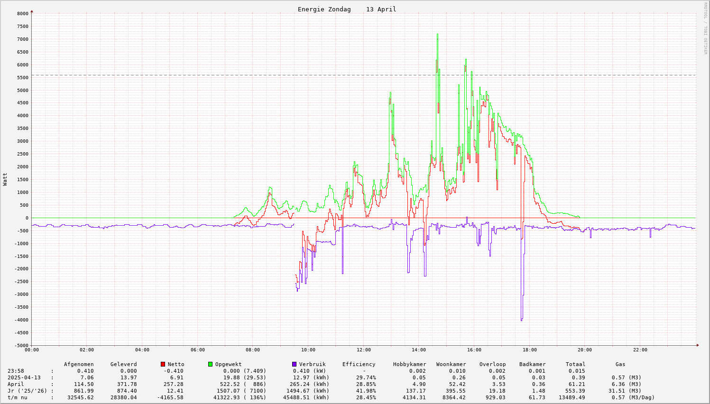Image resolution: width=710 pixels, height=404 pixels.
Task: Click the 8000 y-axis tick label
Action: (x=22, y=14)
